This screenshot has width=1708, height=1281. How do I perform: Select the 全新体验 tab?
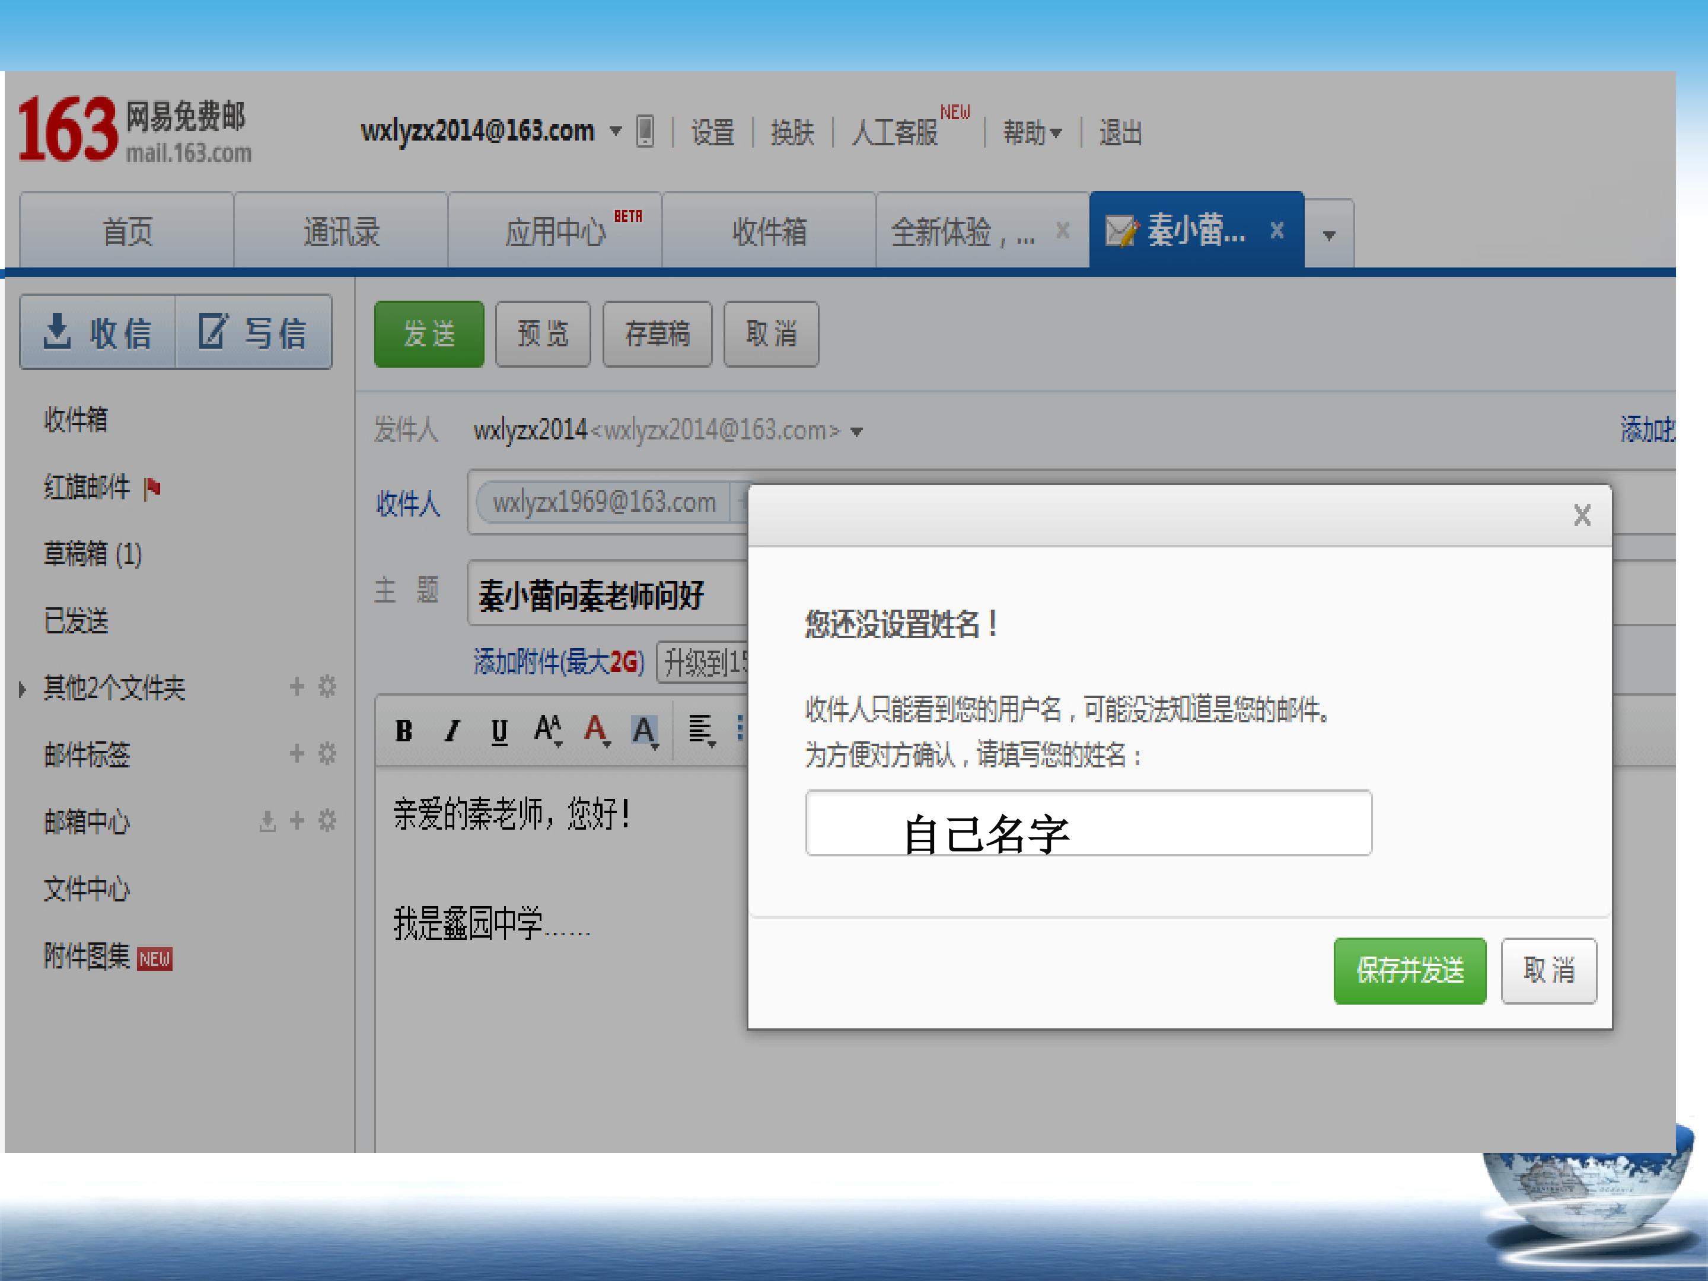click(x=962, y=232)
